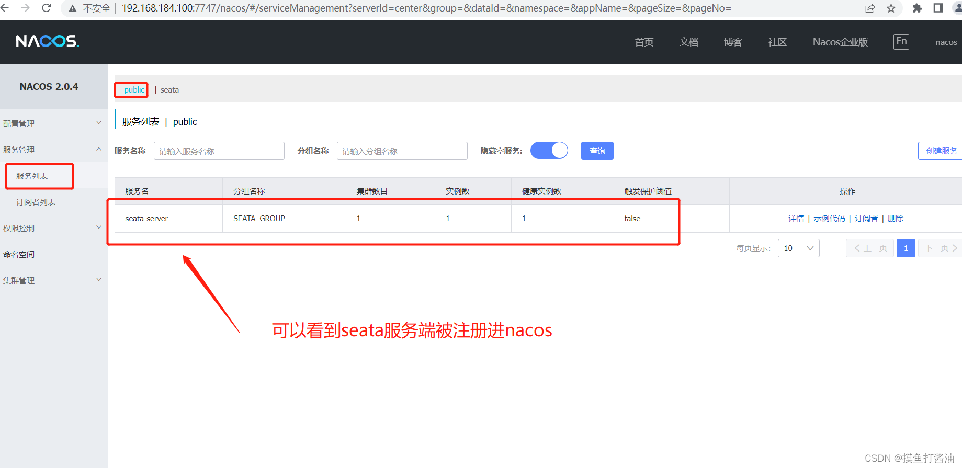Click the browser address bar URL
The width and height of the screenshot is (962, 468).
pos(426,8)
